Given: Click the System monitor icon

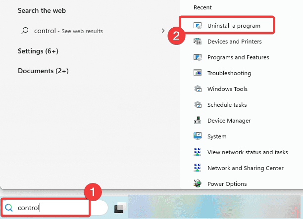Looking at the screenshot, I should (x=198, y=136).
